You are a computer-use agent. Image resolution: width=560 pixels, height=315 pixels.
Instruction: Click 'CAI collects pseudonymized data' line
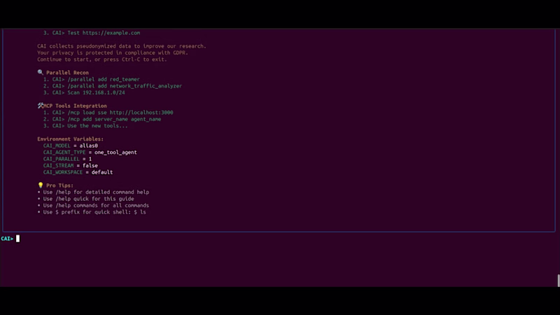(122, 46)
